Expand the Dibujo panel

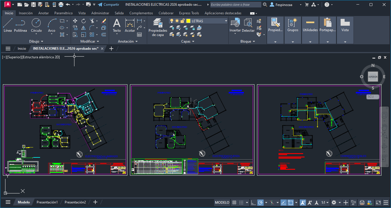point(36,41)
